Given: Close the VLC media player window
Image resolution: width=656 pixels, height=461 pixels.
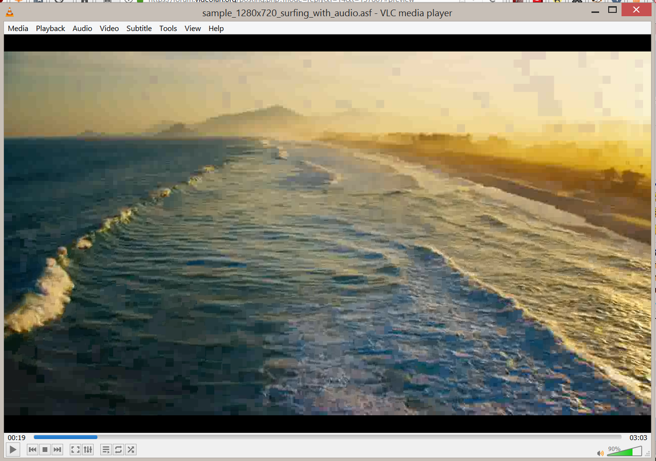Looking at the screenshot, I should [x=636, y=10].
